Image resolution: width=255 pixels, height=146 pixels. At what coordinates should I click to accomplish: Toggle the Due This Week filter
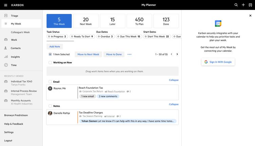tap(129, 37)
